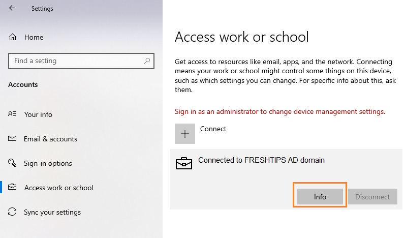
Task: Click the plus icon to connect
Action: (x=185, y=134)
